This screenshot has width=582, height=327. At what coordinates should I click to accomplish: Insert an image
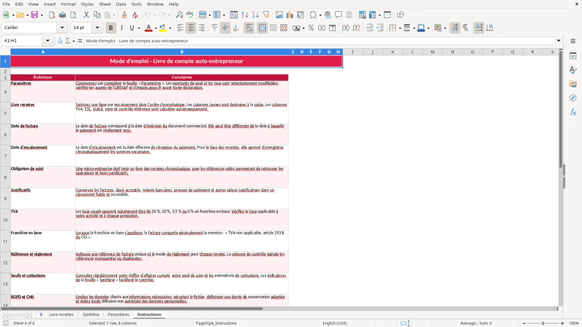click(279, 15)
